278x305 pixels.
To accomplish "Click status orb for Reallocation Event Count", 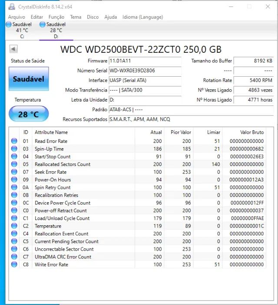I will tap(14, 234).
